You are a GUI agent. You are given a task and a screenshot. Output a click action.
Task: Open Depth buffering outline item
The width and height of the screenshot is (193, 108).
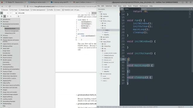point(8,97)
